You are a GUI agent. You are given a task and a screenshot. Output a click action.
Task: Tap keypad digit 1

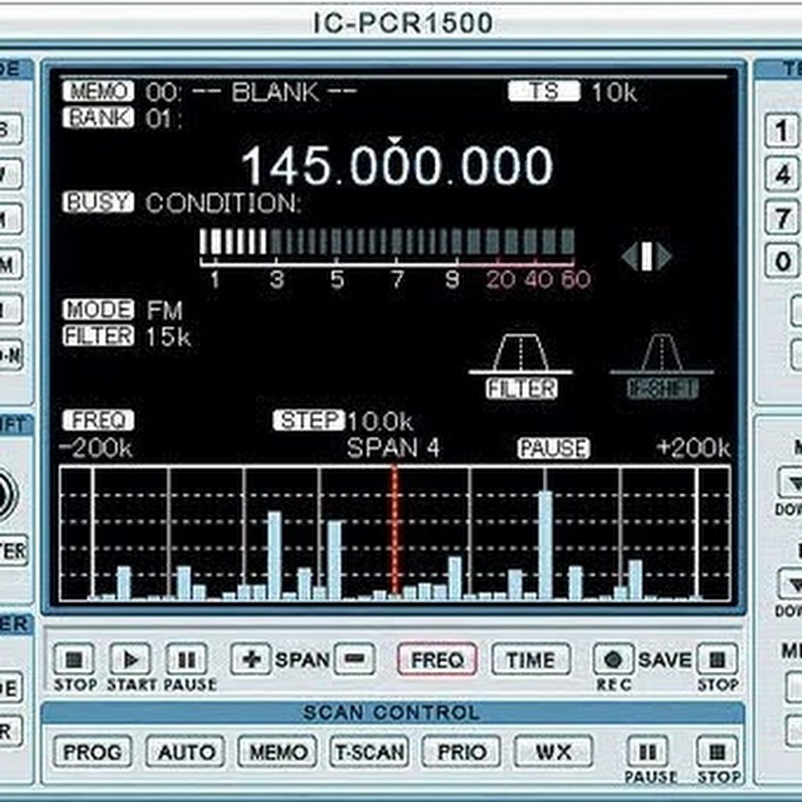click(x=782, y=131)
